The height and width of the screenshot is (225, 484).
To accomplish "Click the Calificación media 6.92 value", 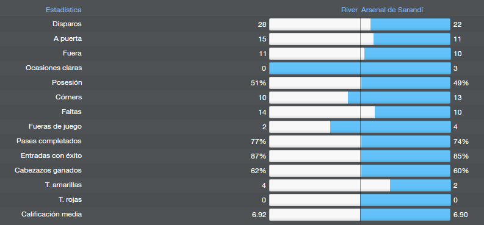I will tap(259, 215).
